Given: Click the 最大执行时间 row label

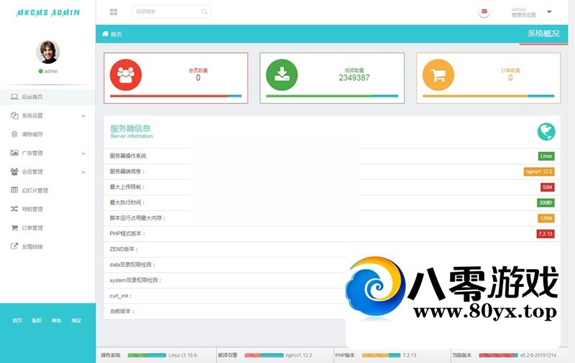Looking at the screenshot, I should click(127, 202).
